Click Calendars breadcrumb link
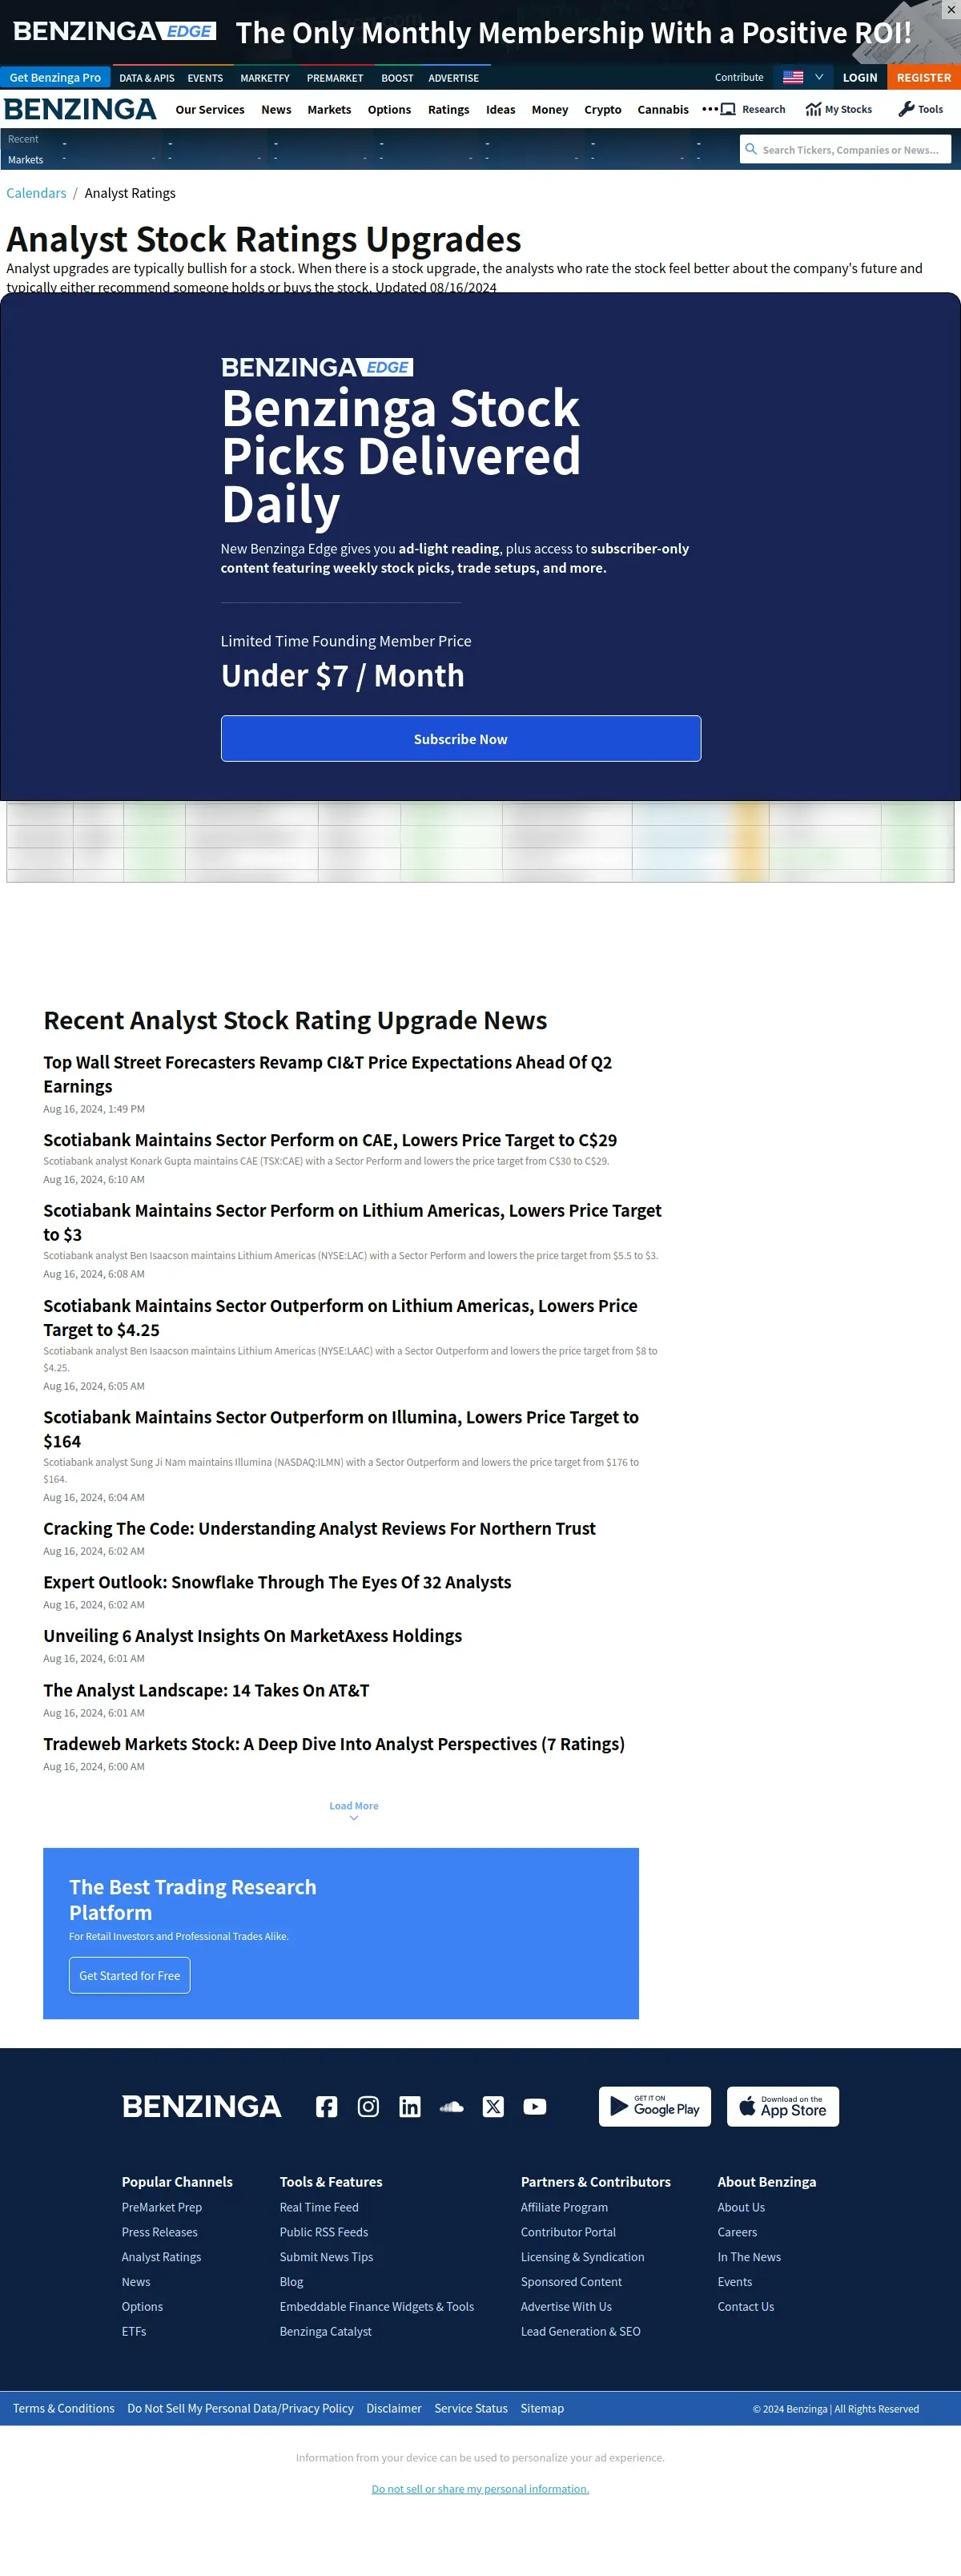Image resolution: width=961 pixels, height=2576 pixels. point(36,193)
